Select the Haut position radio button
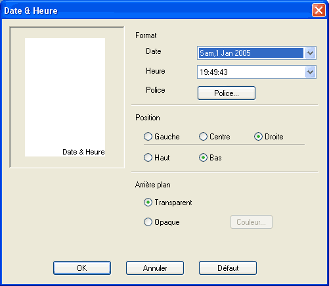329x286 pixels. 157,158
